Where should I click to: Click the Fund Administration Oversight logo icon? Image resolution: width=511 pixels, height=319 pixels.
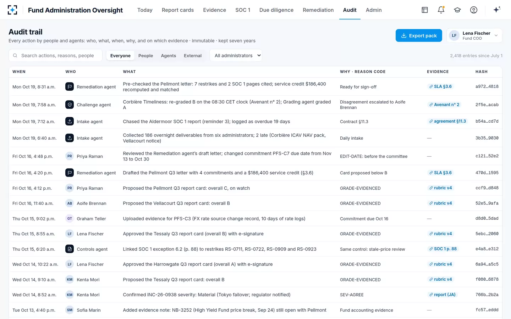click(x=12, y=10)
